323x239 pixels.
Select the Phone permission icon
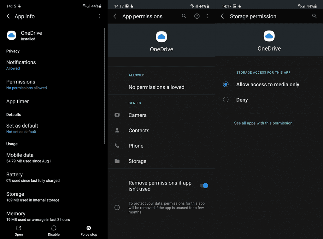pos(117,145)
